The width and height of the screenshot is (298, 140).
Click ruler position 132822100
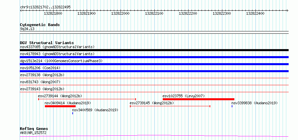point(154,13)
